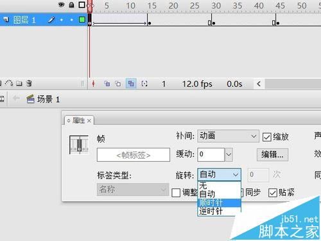Select 逆时针 in rotation list

tap(219, 211)
